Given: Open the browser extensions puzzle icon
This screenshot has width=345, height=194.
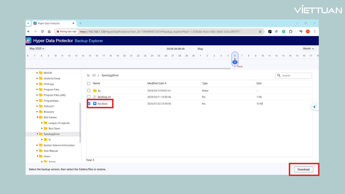Looking at the screenshot, I should (x=291, y=32).
